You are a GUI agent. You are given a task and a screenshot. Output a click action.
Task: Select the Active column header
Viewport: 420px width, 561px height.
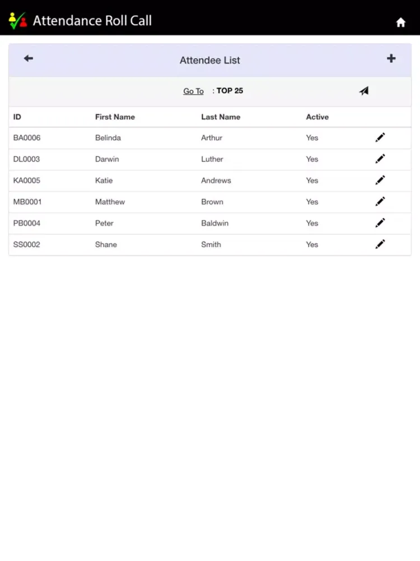317,117
